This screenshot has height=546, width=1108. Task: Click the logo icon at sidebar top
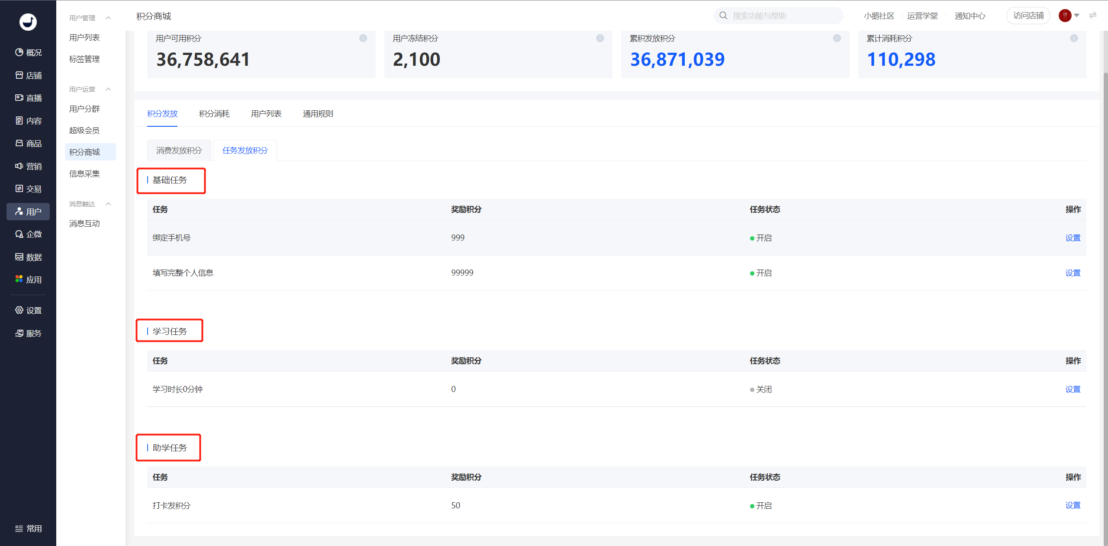click(x=28, y=22)
